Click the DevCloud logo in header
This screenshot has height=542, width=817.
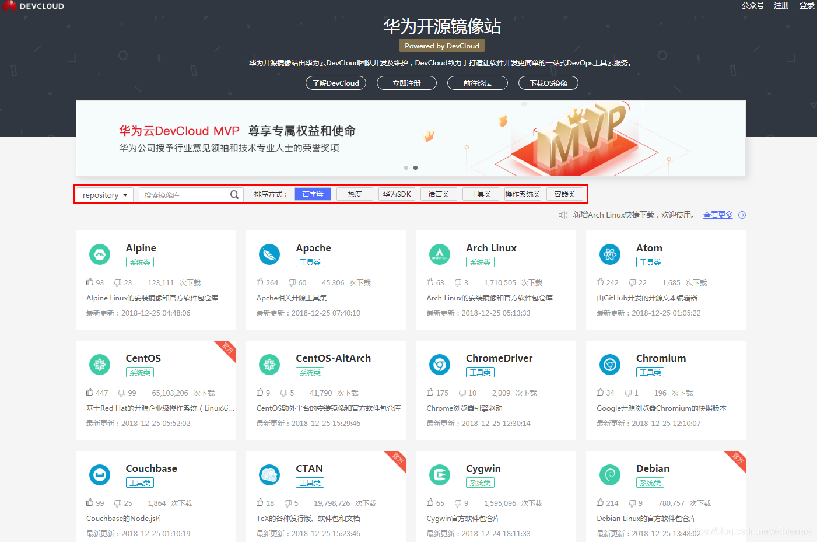(33, 6)
